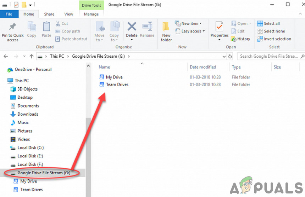This screenshot has width=305, height=197.
Task: Click the Copy icon in Clipboard group
Action: click(x=32, y=27)
